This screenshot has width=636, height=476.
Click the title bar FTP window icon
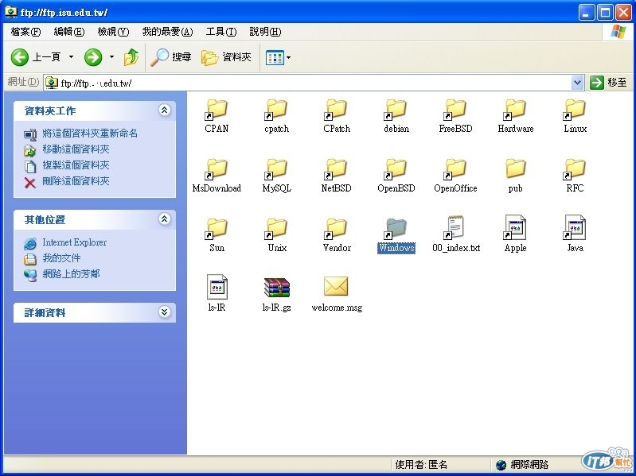click(x=11, y=12)
